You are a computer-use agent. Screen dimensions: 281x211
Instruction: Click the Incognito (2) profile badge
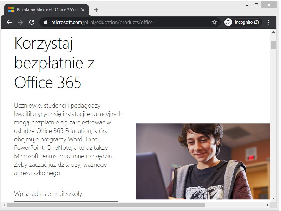click(x=243, y=22)
